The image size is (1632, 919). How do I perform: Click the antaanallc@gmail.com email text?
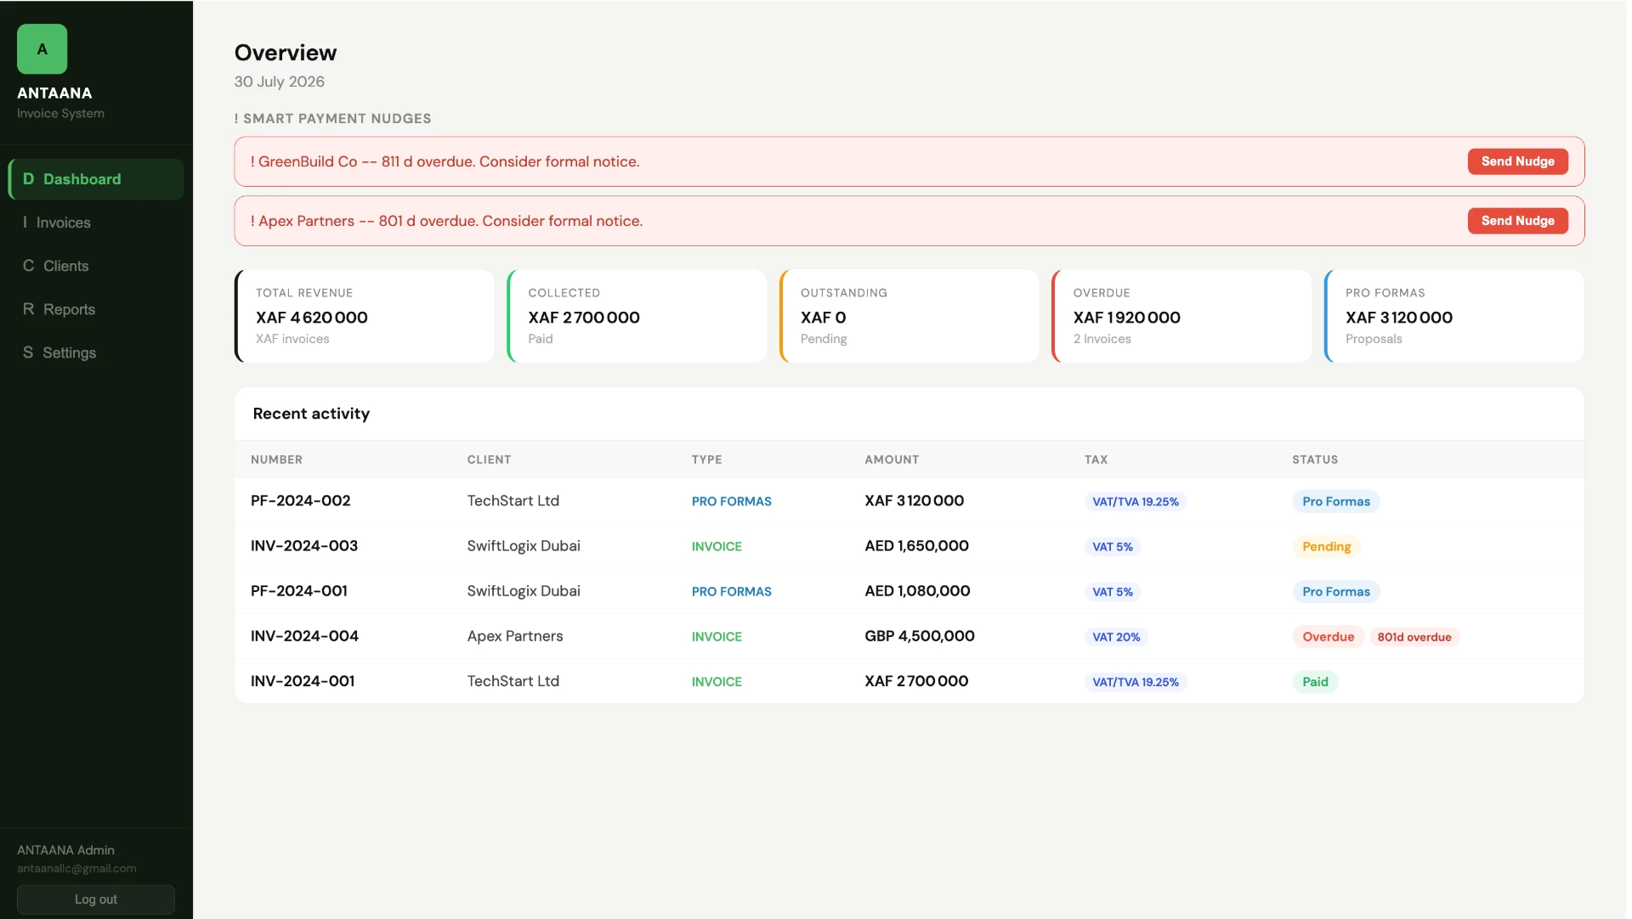[x=76, y=869]
